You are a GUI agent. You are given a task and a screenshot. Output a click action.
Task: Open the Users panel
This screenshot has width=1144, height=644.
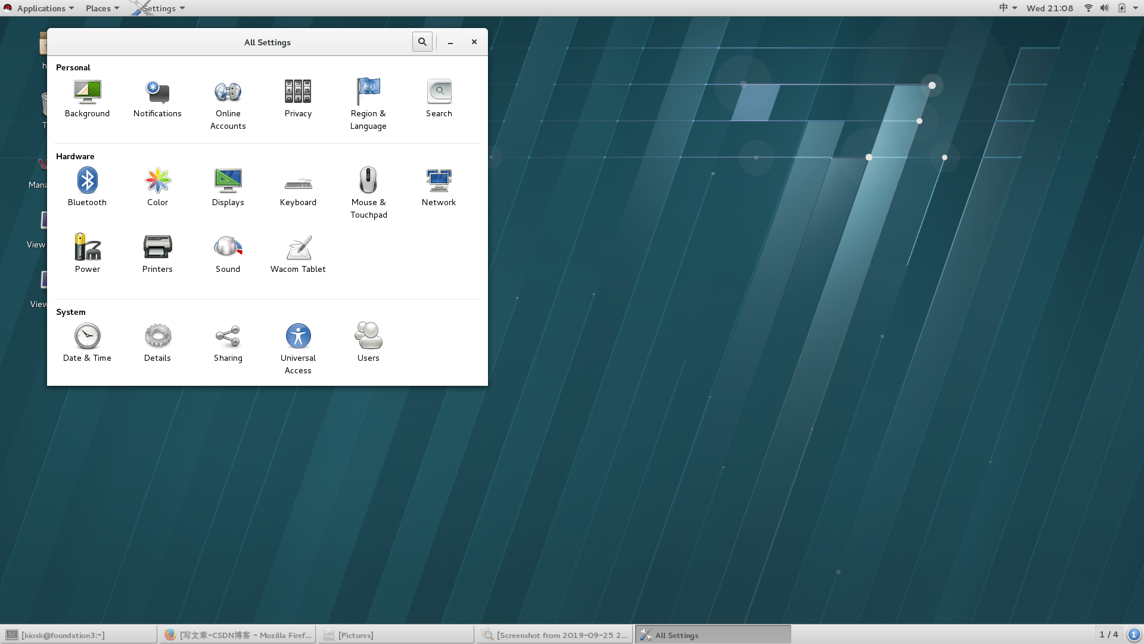[x=368, y=337]
